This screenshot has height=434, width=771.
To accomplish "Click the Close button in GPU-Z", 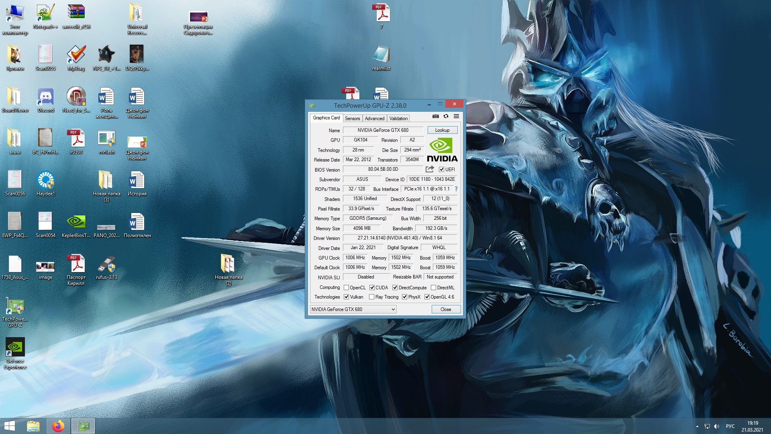I will pyautogui.click(x=446, y=309).
